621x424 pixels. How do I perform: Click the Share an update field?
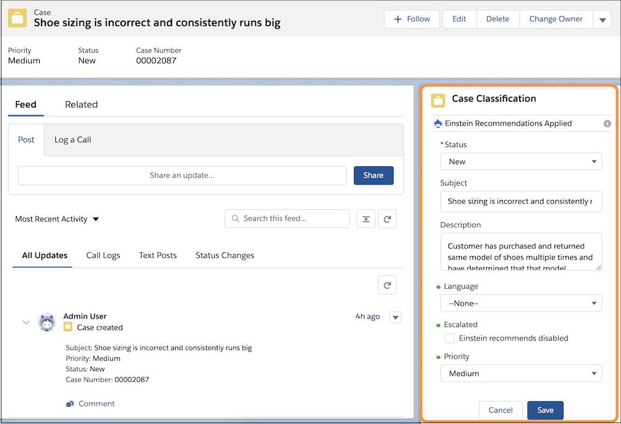pos(182,176)
